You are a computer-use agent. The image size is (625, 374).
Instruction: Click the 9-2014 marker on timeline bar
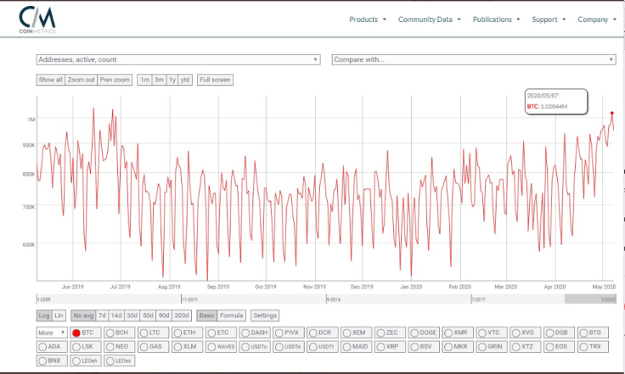pyautogui.click(x=334, y=299)
